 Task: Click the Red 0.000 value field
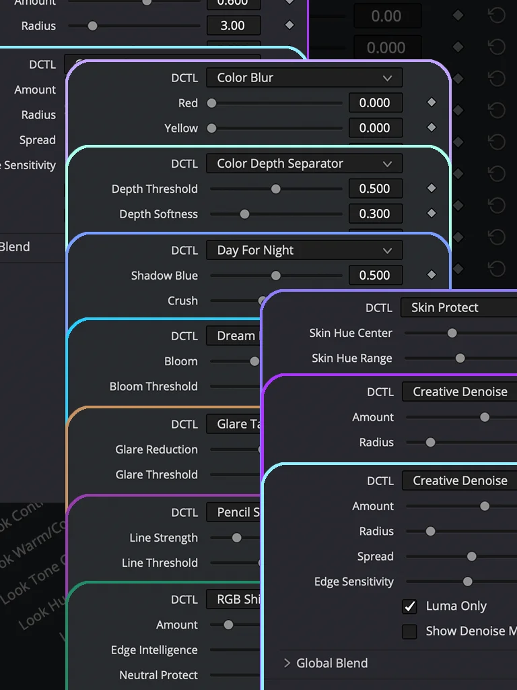(376, 102)
